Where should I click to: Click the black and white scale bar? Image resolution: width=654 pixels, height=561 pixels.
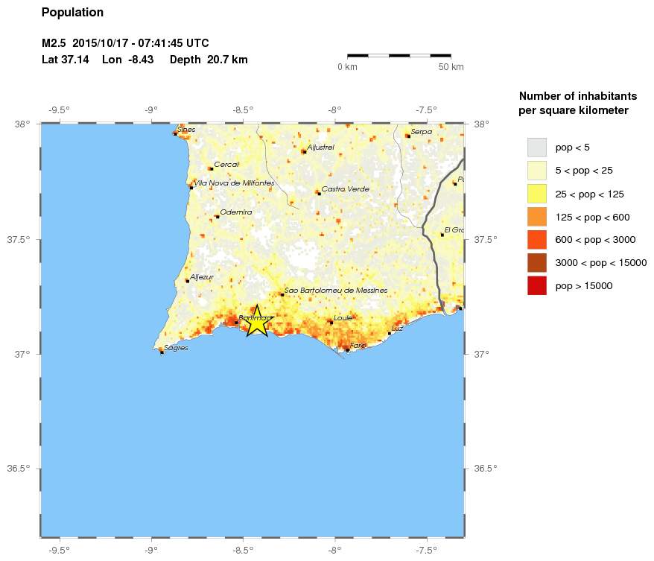[x=399, y=55]
